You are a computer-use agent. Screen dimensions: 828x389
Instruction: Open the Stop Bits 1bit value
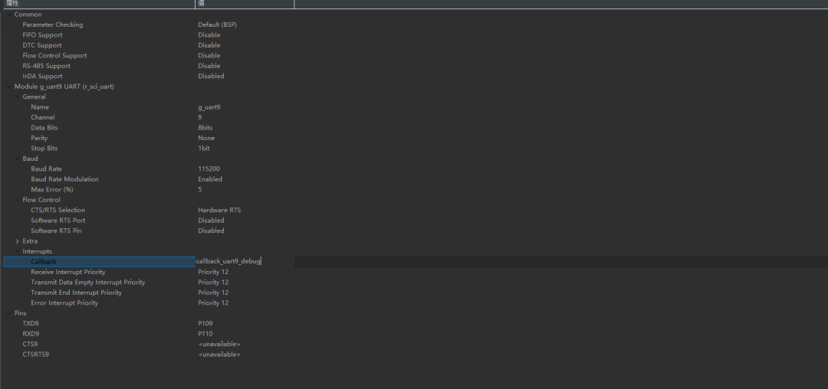tap(204, 149)
